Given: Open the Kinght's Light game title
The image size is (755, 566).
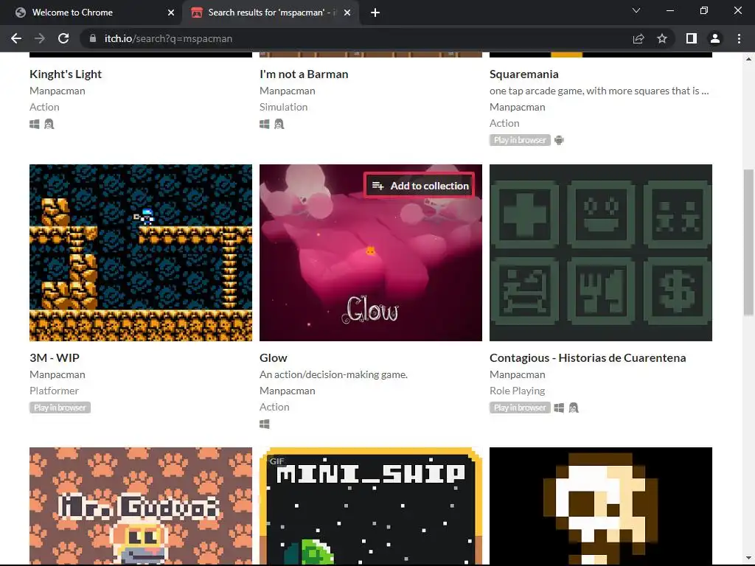Looking at the screenshot, I should pos(66,74).
